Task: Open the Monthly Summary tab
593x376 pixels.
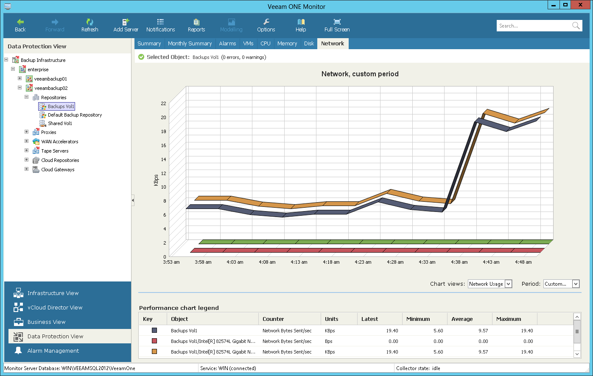Action: click(190, 43)
